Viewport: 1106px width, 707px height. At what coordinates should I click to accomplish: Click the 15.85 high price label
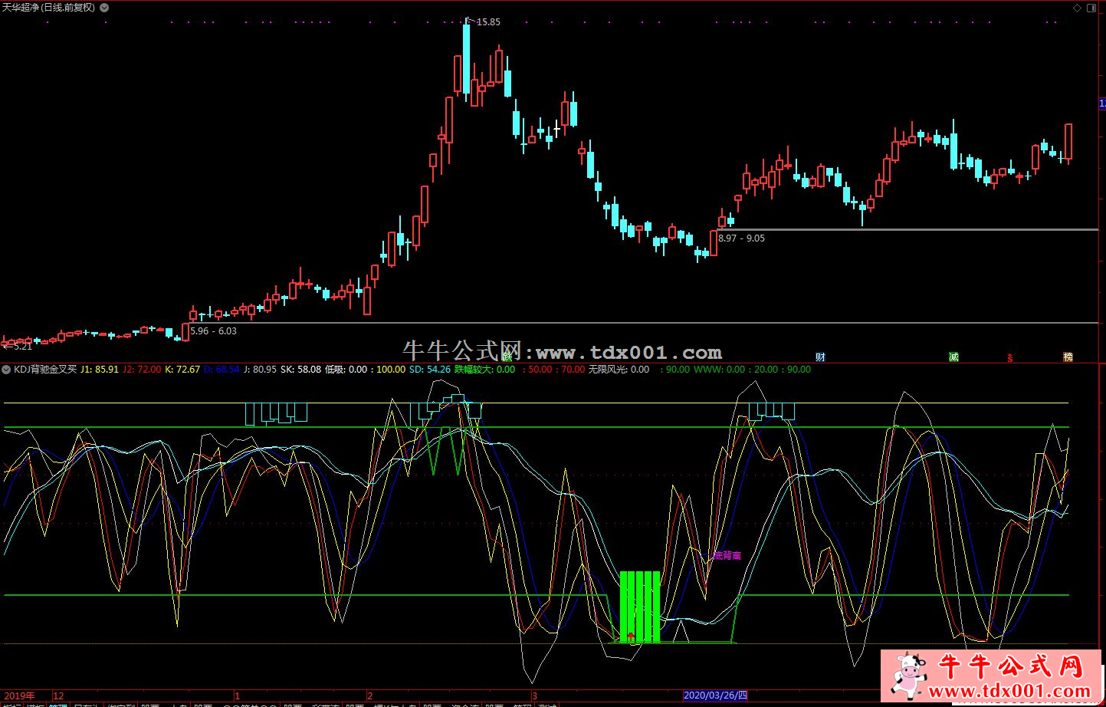(488, 22)
